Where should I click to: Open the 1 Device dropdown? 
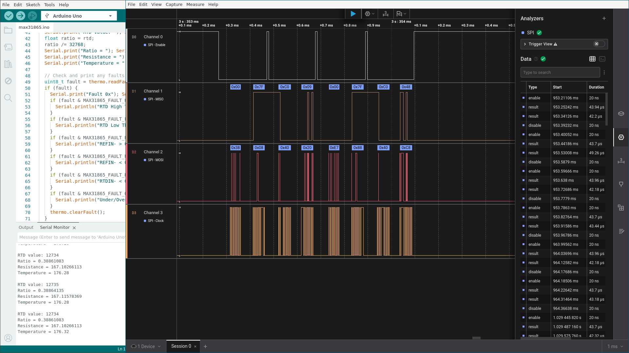click(x=146, y=346)
